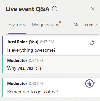Expand sort options using the chevron arrow
The height and width of the screenshot is (101, 100).
tap(97, 25)
